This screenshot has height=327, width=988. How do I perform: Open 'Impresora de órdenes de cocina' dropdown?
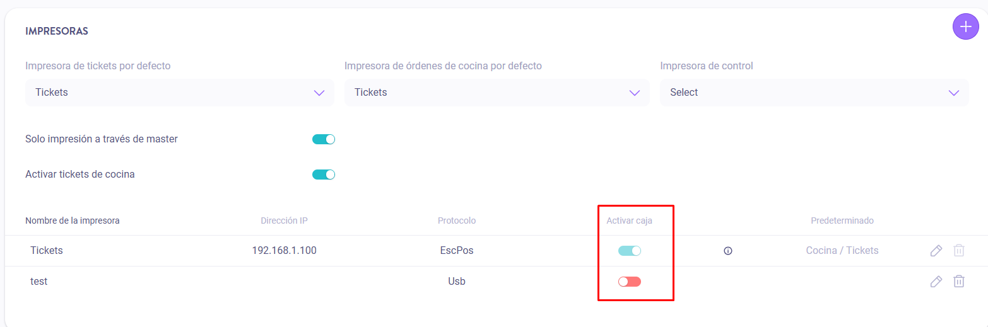tap(497, 93)
